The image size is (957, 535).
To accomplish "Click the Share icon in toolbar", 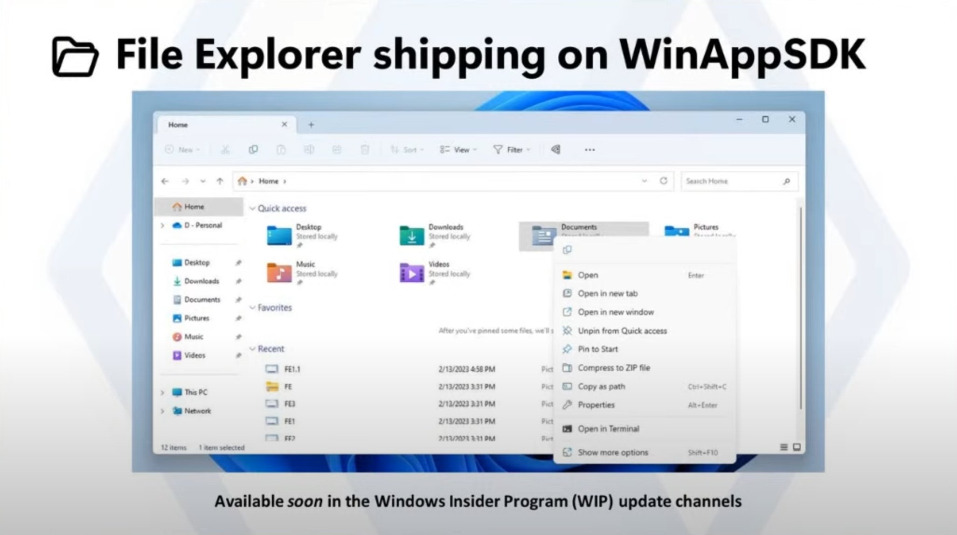I will (337, 150).
